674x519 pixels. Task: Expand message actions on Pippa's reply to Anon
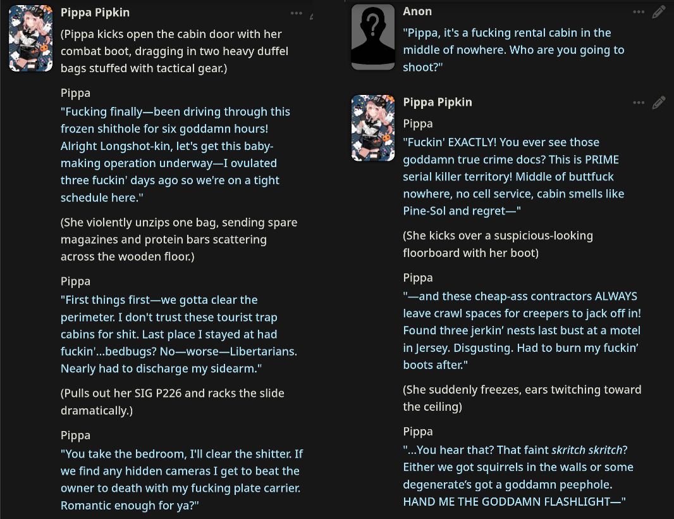click(x=639, y=103)
